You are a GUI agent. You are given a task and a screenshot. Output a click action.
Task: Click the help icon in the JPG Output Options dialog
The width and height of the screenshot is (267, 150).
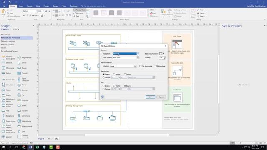point(103,97)
